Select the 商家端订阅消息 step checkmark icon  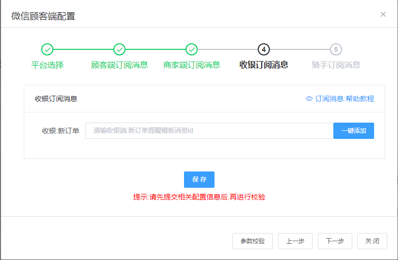click(192, 49)
